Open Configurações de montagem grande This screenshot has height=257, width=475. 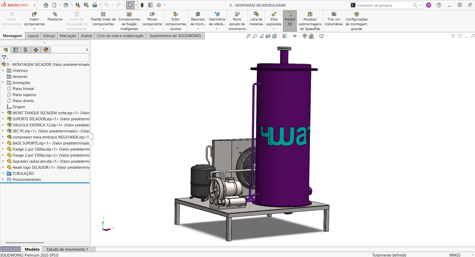tap(356, 21)
